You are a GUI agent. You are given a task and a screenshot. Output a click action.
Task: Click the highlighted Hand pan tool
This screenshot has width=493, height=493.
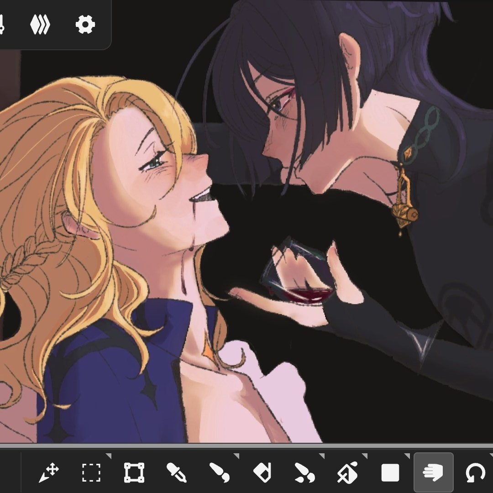433,472
